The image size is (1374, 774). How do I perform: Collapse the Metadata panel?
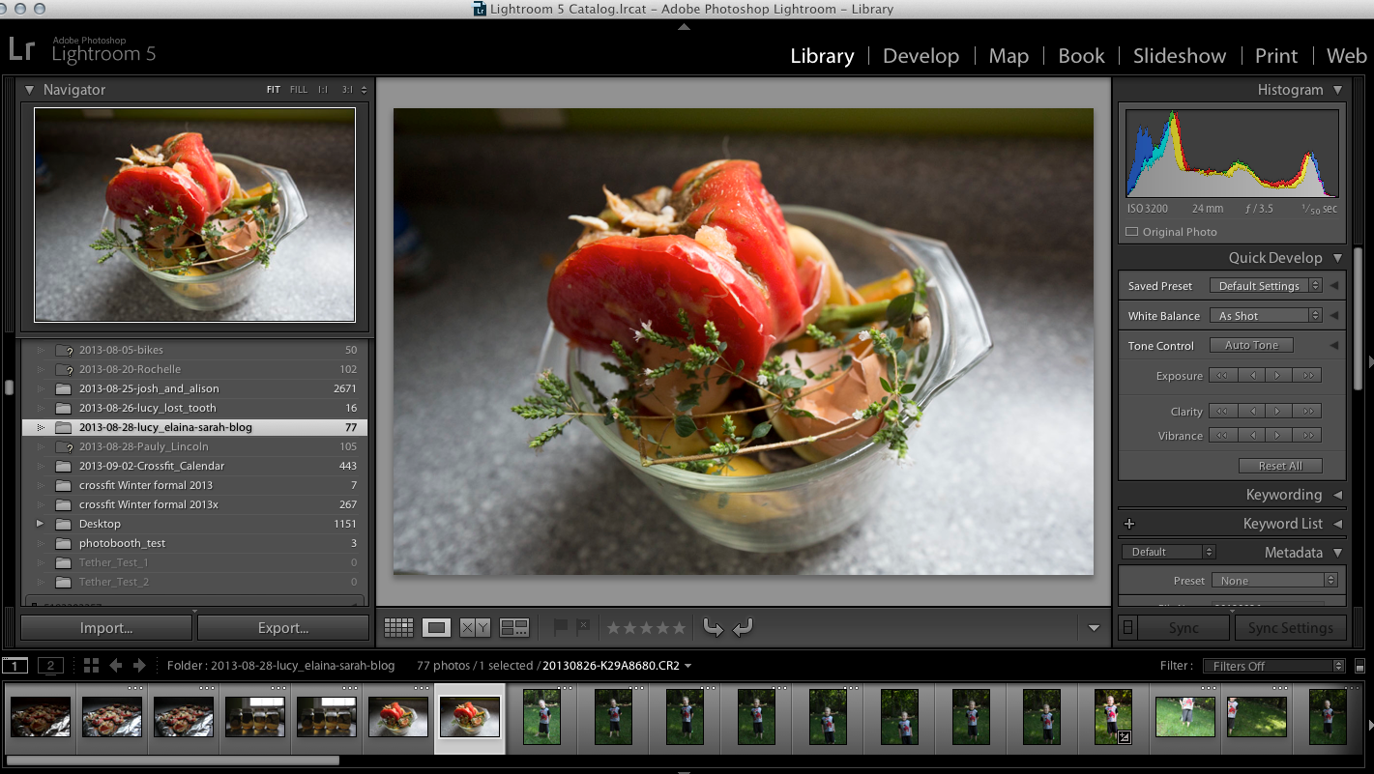click(1337, 553)
